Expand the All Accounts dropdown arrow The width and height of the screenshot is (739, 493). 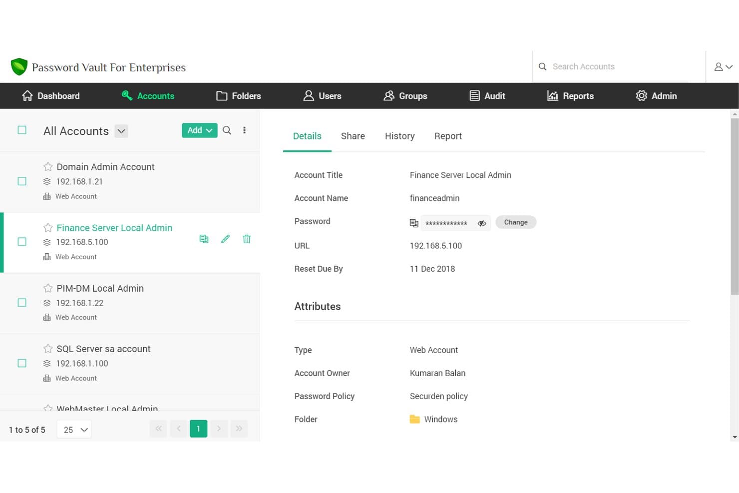point(121,131)
